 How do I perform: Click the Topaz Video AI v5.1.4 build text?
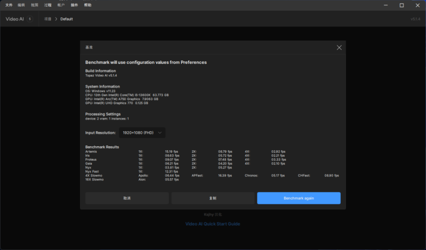pos(101,75)
